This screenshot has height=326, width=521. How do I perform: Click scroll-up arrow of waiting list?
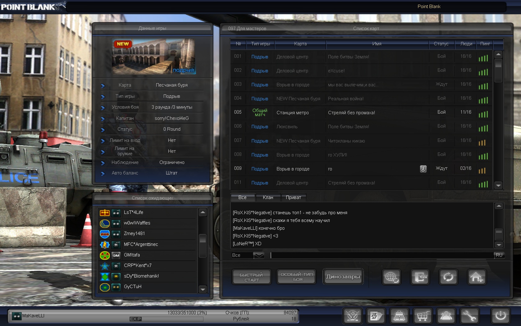coord(203,212)
